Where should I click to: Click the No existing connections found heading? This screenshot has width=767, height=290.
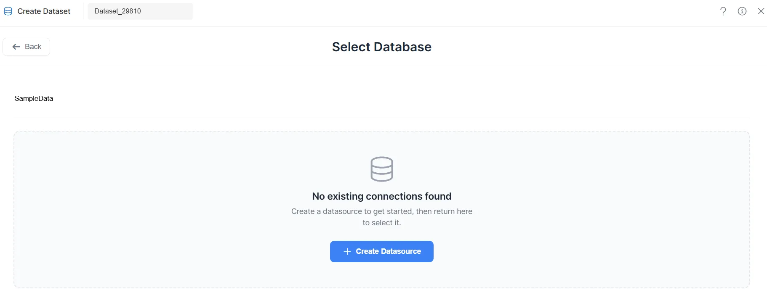pyautogui.click(x=381, y=196)
